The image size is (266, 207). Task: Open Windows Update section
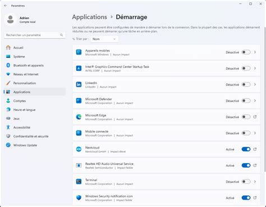pos(35,145)
